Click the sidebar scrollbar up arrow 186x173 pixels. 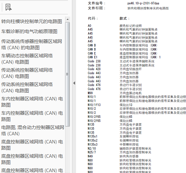click(68, 19)
